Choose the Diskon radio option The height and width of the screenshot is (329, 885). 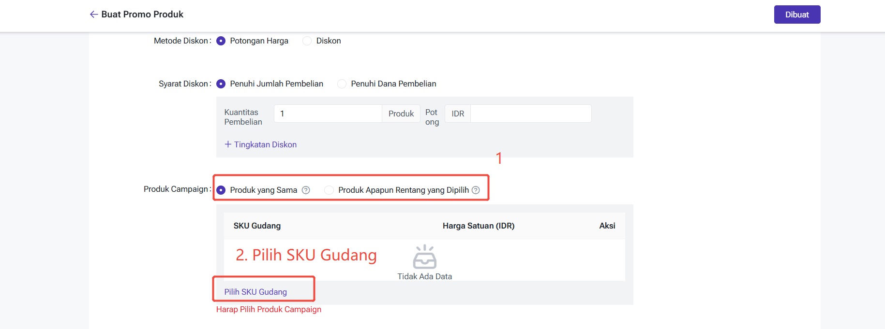tap(307, 41)
